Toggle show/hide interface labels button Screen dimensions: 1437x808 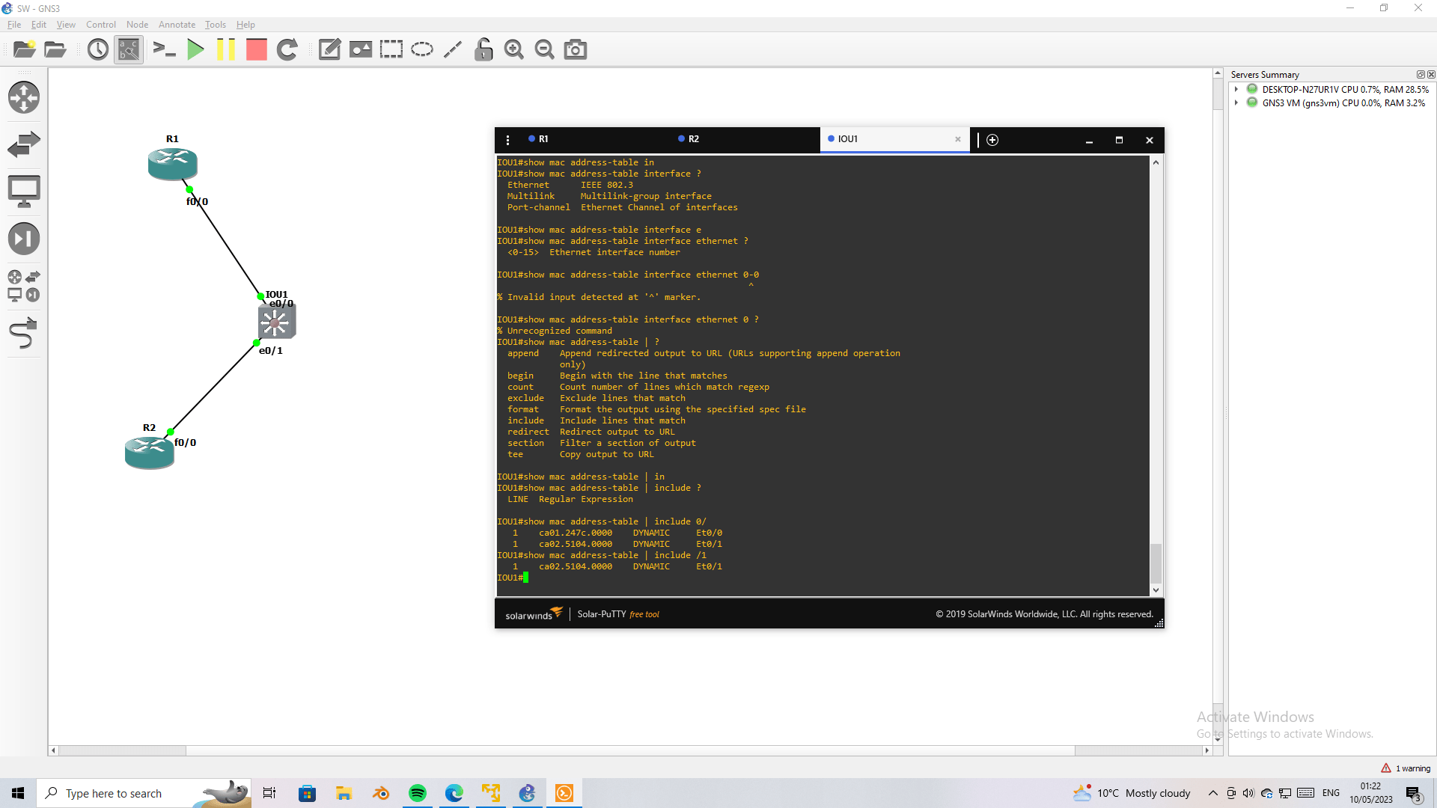point(129,50)
